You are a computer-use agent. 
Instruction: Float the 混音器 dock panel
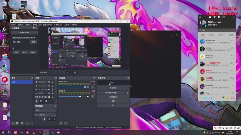94,78
